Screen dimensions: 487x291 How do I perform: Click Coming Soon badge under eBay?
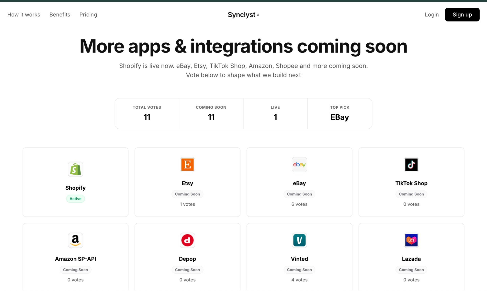299,194
